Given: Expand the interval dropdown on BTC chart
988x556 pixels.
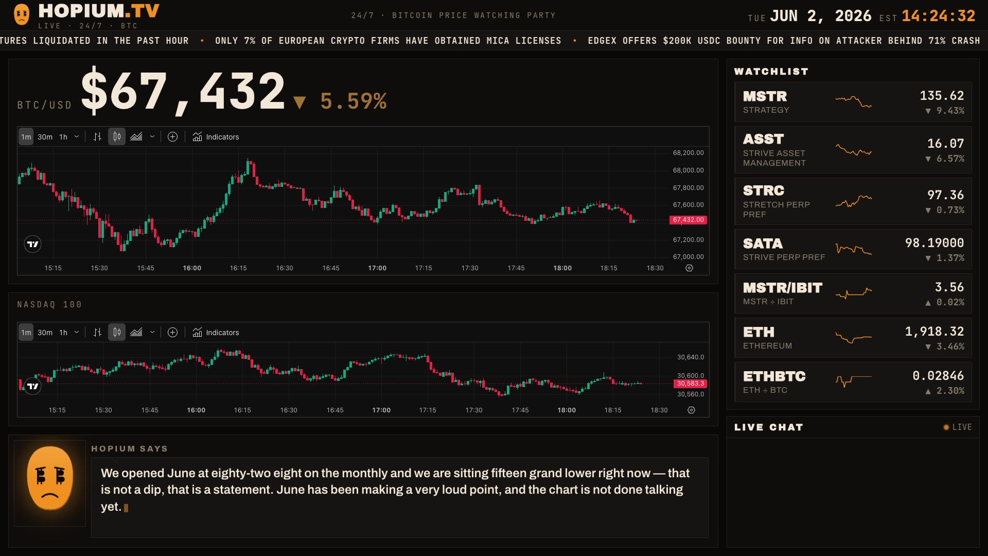Looking at the screenshot, I should [x=77, y=137].
